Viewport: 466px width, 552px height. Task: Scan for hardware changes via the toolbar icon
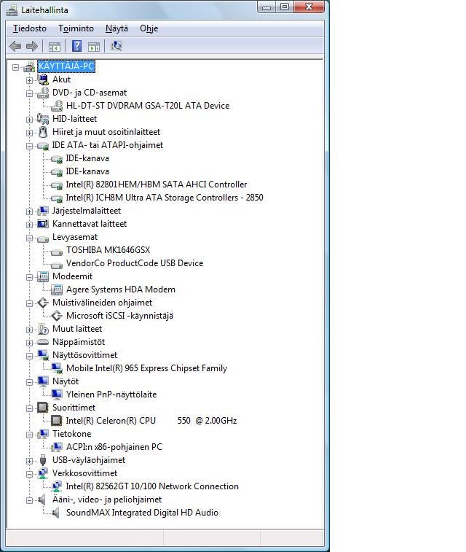(116, 46)
